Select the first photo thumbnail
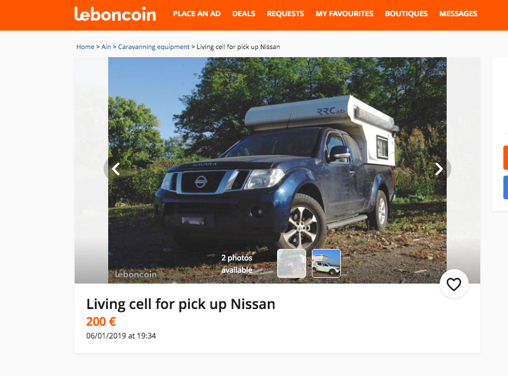Image resolution: width=508 pixels, height=376 pixels. pyautogui.click(x=292, y=263)
